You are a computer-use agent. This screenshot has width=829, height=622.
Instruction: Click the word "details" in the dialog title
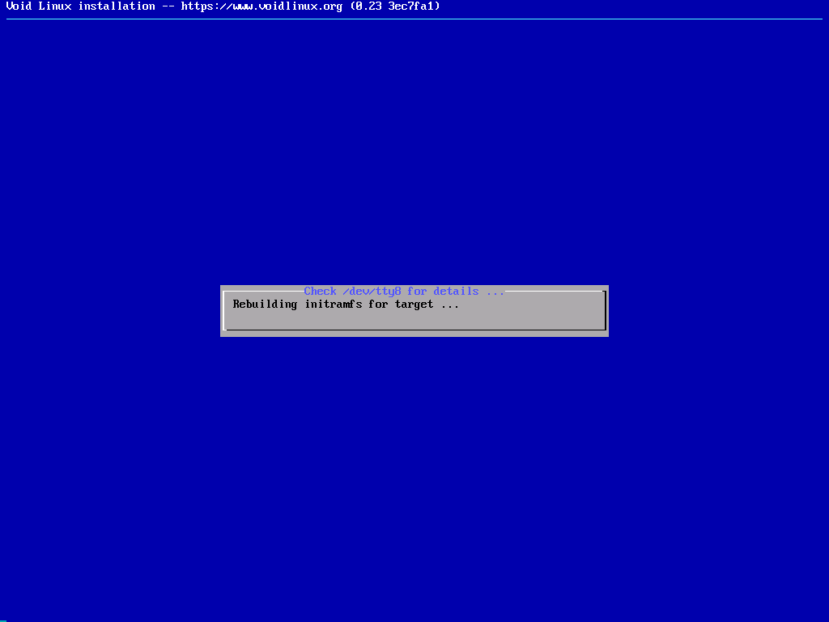[x=456, y=292]
